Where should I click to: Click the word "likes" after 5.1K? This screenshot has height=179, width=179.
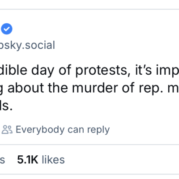click(x=53, y=160)
